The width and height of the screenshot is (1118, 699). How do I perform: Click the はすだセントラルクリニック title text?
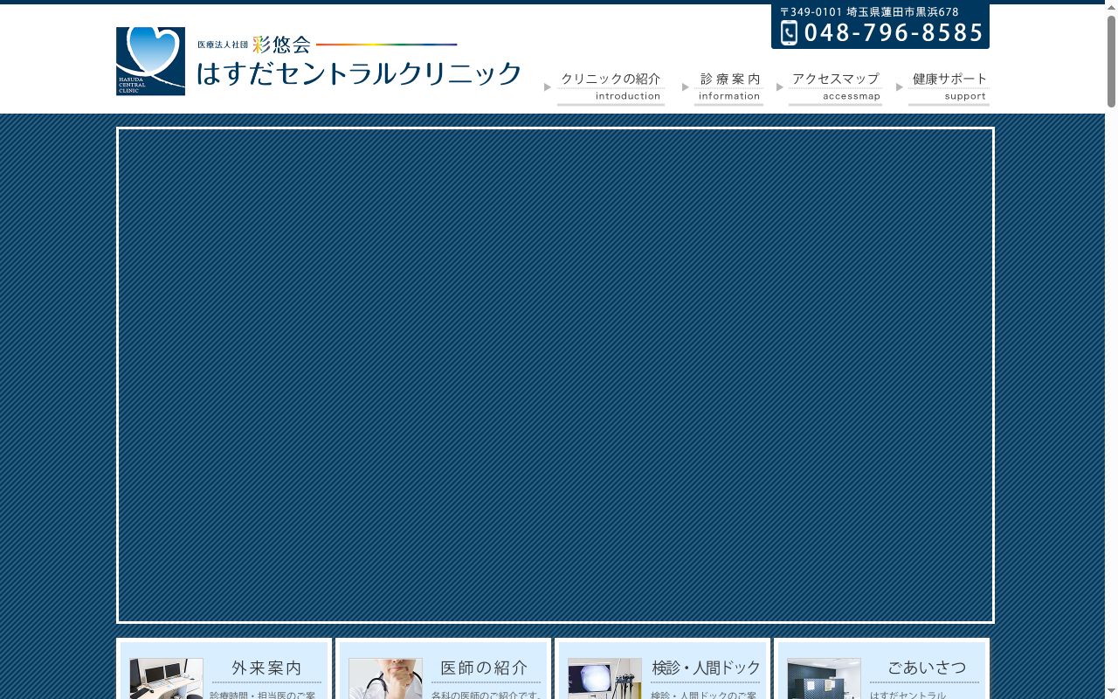tap(359, 73)
